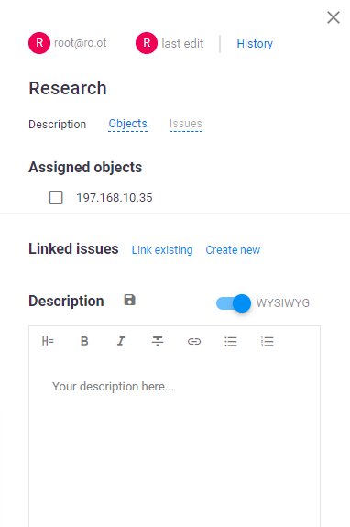
Task: Click the strikethrough icon
Action: (x=158, y=341)
